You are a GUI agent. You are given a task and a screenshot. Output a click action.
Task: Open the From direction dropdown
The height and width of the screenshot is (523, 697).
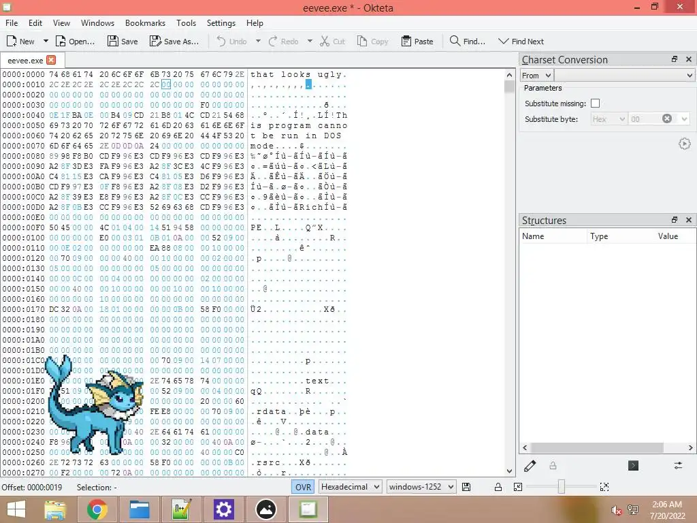pos(536,76)
